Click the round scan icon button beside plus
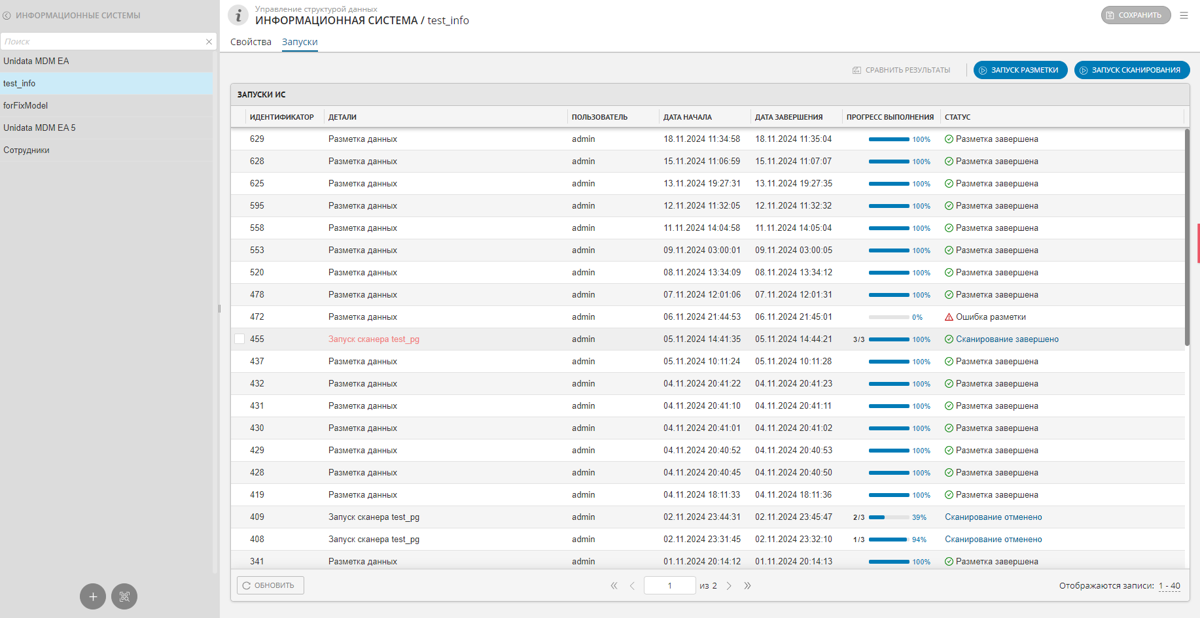Viewport: 1200px width, 618px height. coord(124,596)
